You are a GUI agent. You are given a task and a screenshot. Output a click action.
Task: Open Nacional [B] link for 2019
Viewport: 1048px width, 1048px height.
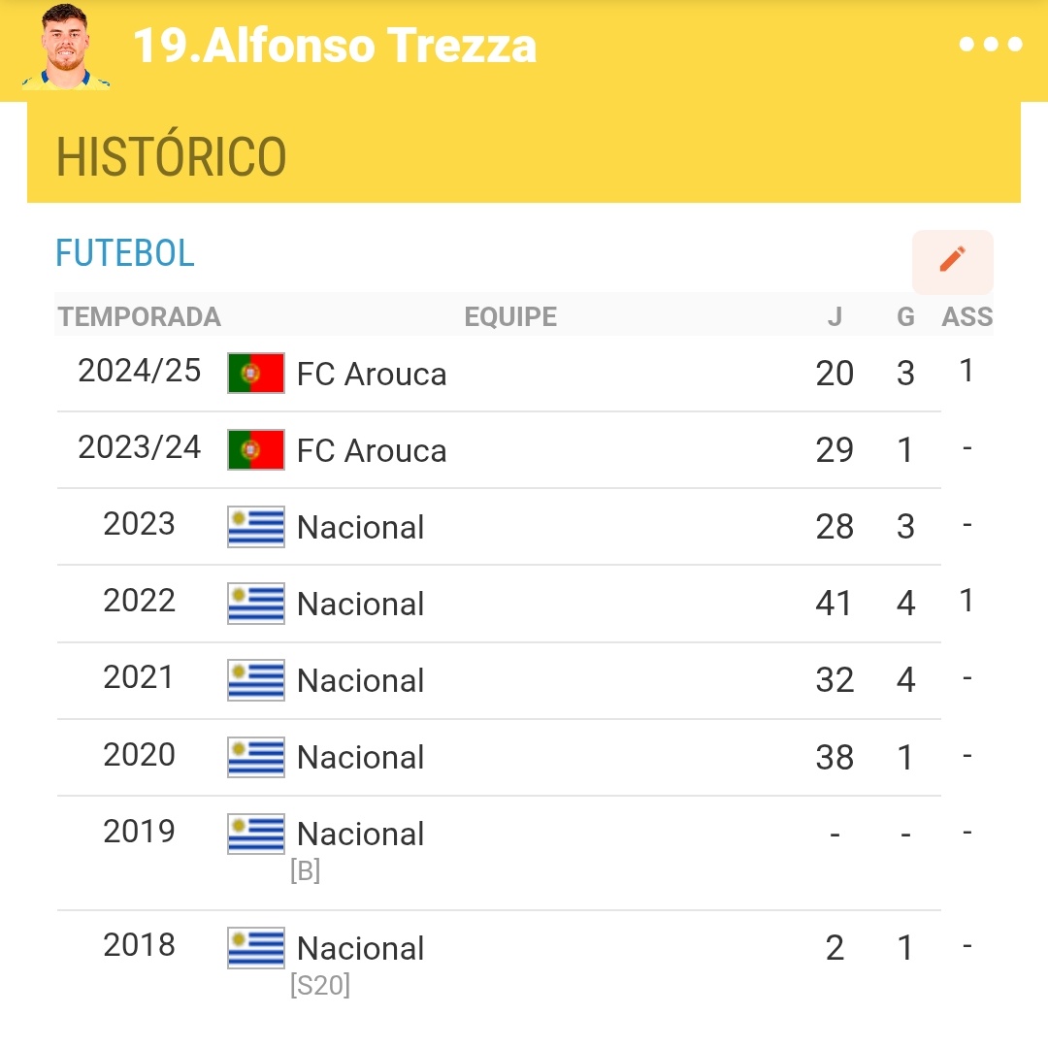point(360,835)
